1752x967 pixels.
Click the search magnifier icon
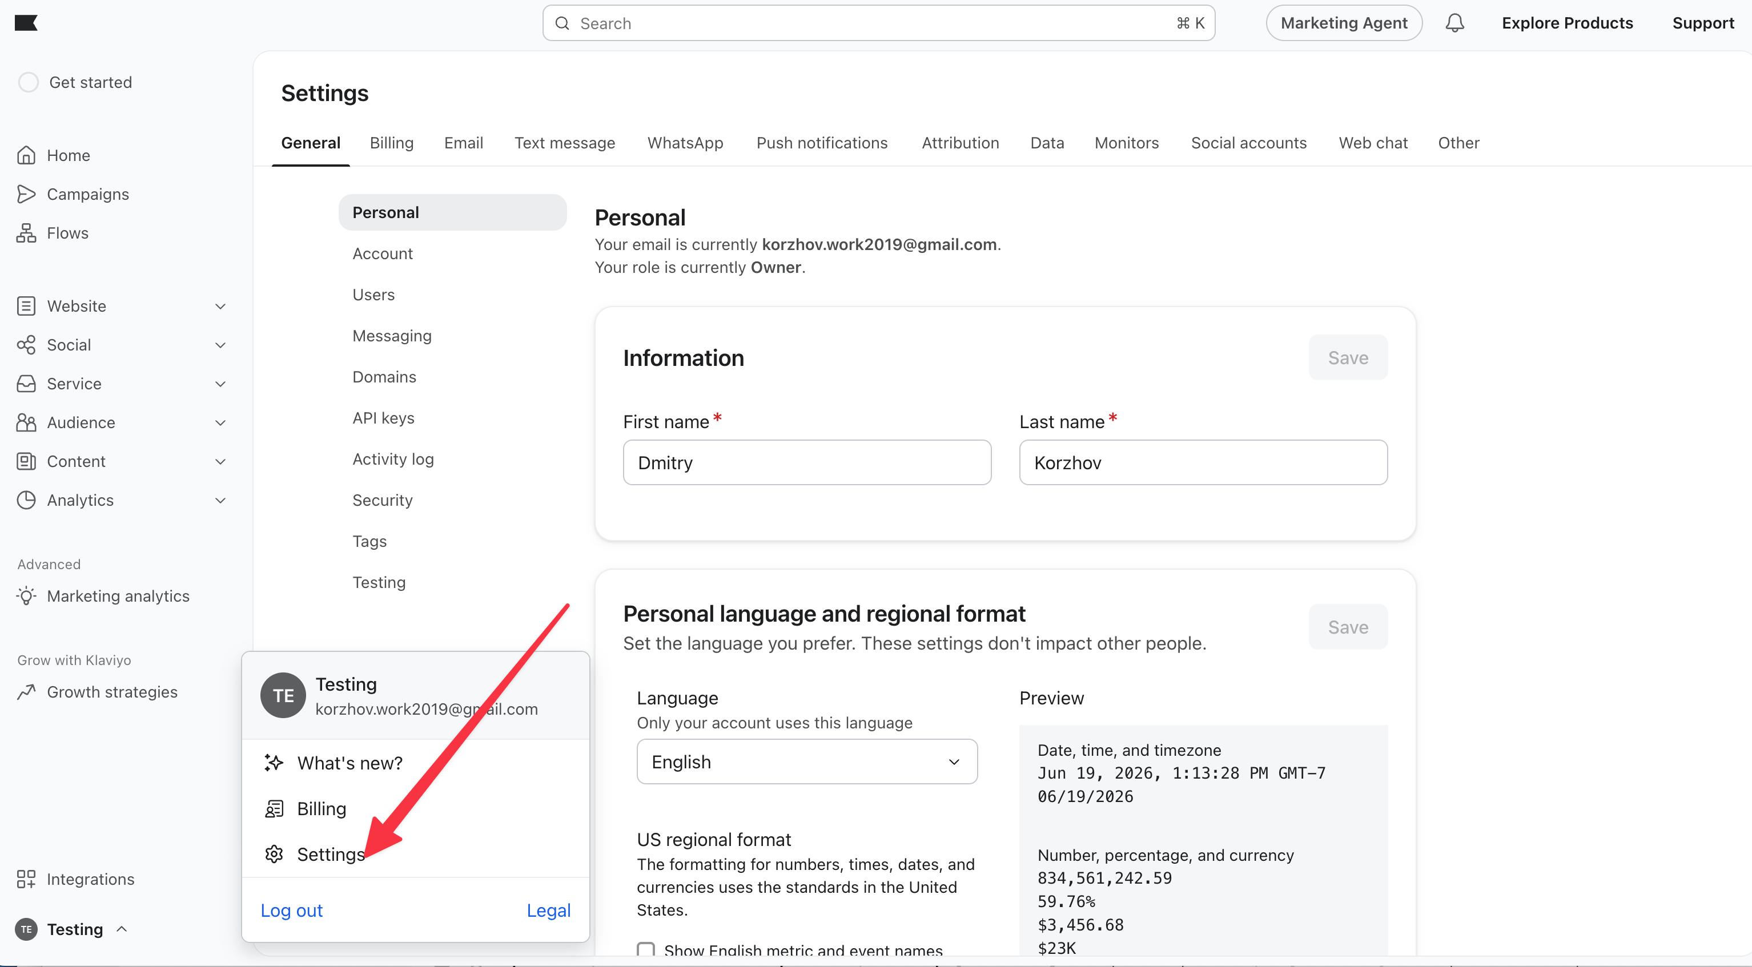pos(562,23)
